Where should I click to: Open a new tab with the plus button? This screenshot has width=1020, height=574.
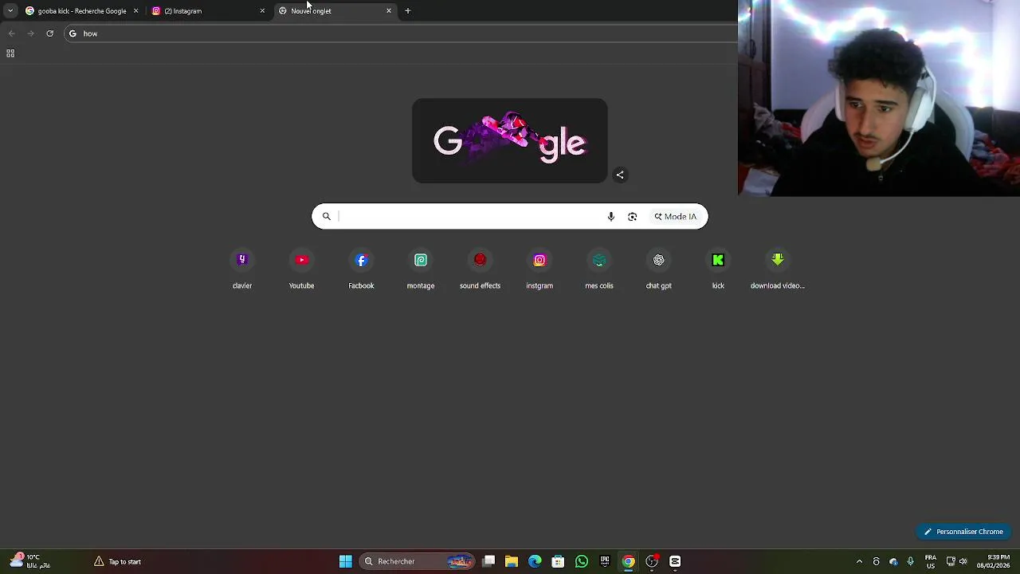pyautogui.click(x=407, y=11)
